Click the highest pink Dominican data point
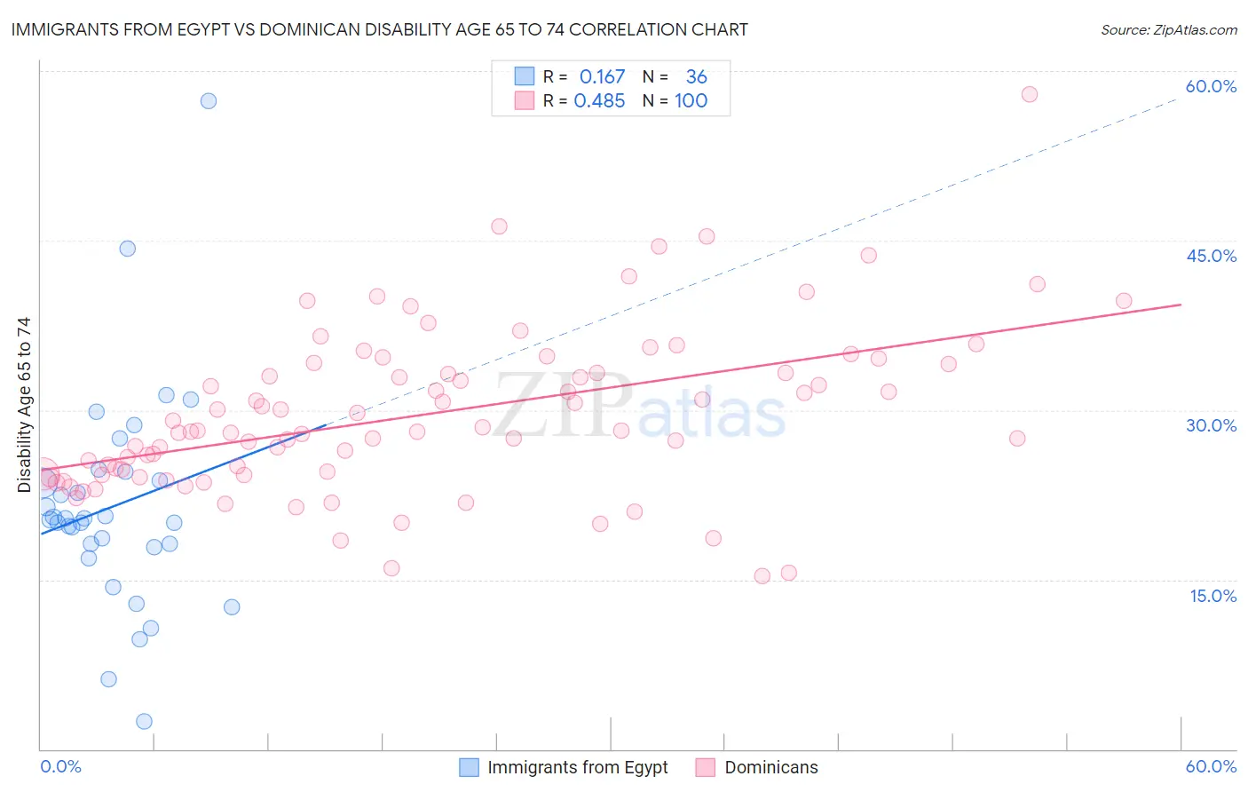1248x792 pixels. (x=1030, y=94)
